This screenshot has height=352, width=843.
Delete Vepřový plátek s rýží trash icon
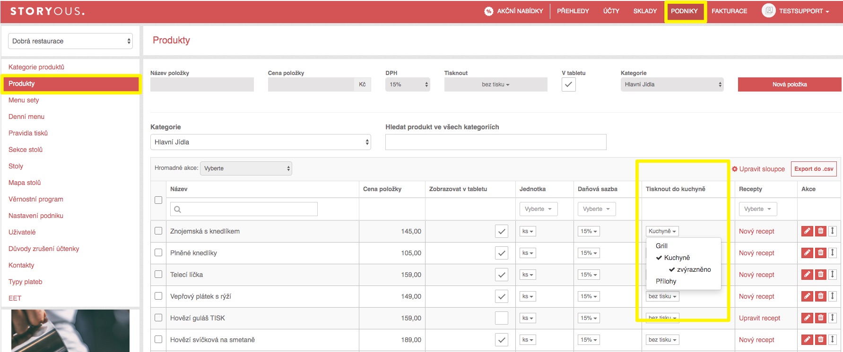[821, 296]
